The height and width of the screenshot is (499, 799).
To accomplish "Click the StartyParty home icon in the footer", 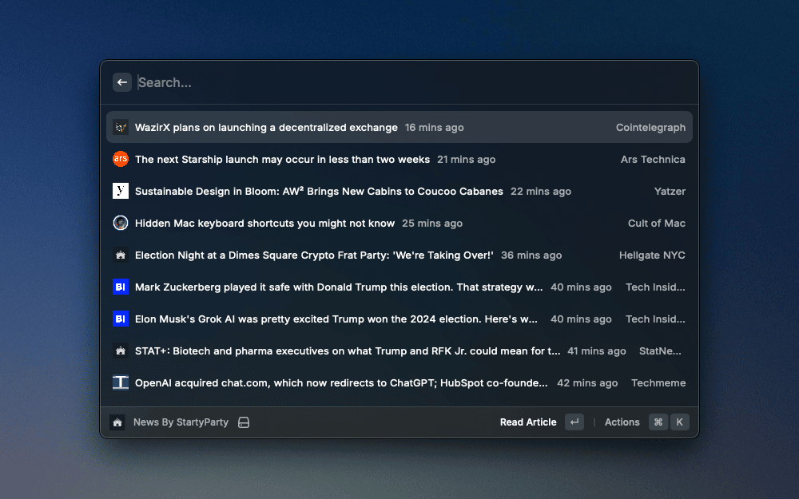I will 117,422.
